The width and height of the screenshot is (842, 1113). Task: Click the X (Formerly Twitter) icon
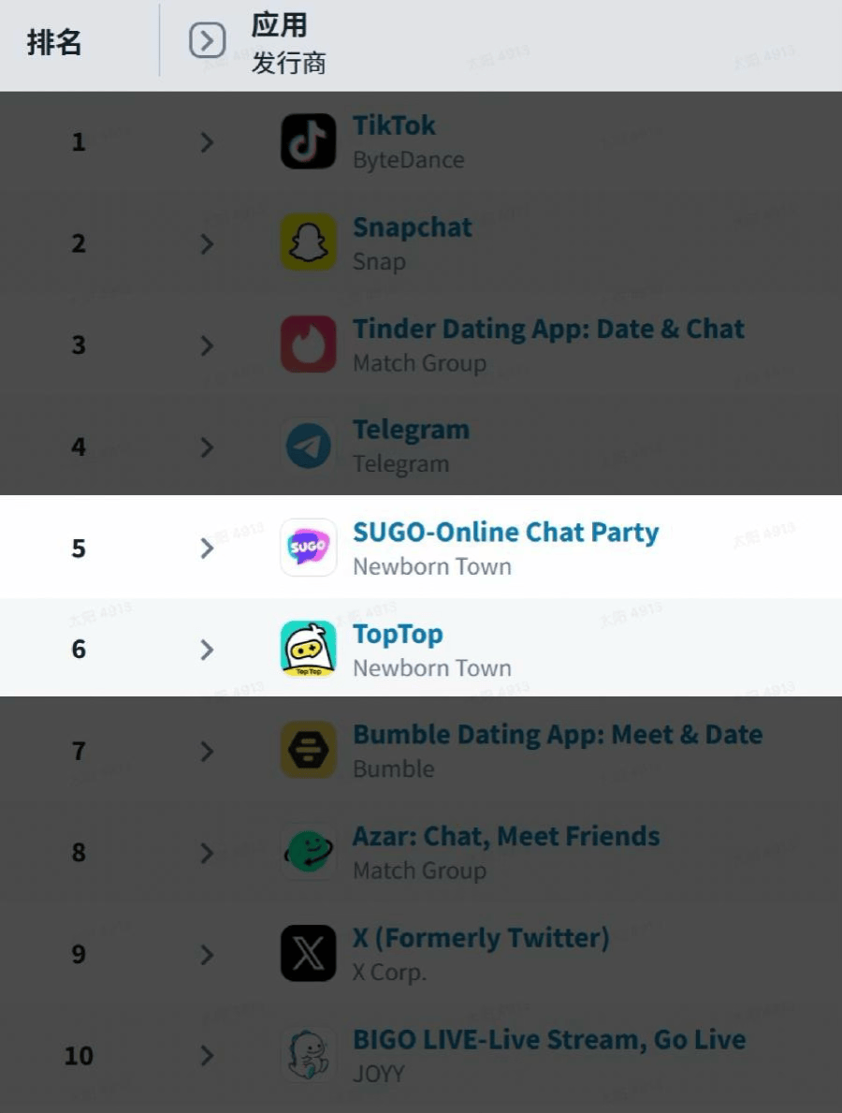(x=308, y=954)
